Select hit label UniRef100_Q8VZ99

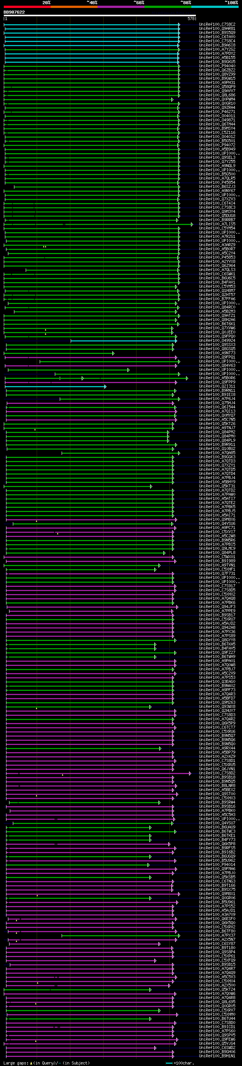pos(217,74)
